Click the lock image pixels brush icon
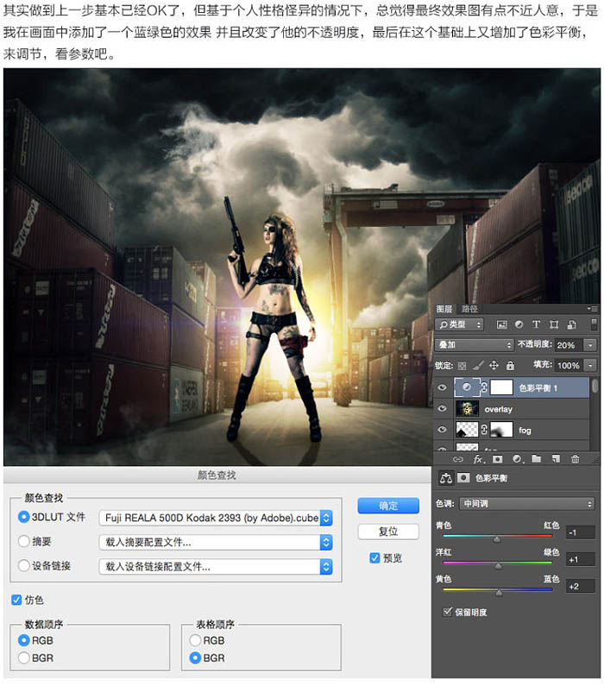The width and height of the screenshot is (604, 686). (x=478, y=365)
